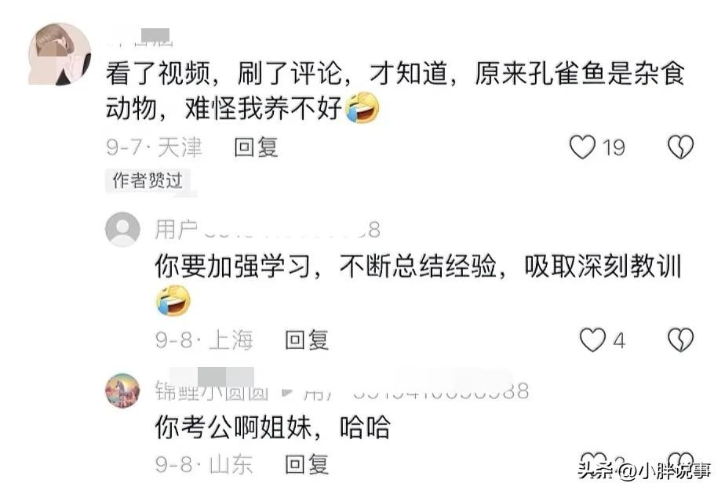
Task: Open 锦鲤小圆圆 username link
Action: tap(212, 390)
